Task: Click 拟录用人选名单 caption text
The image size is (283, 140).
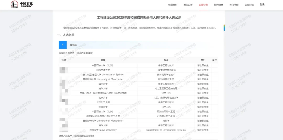Action: click(x=76, y=53)
